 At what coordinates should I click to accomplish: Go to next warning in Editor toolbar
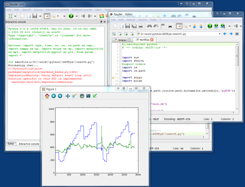click(201, 26)
